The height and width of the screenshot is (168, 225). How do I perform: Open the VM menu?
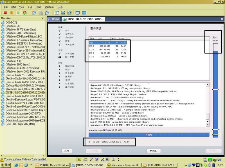pyautogui.click(x=30, y=7)
